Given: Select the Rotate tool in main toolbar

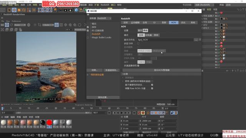Looking at the screenshot, I should pos(24,10).
